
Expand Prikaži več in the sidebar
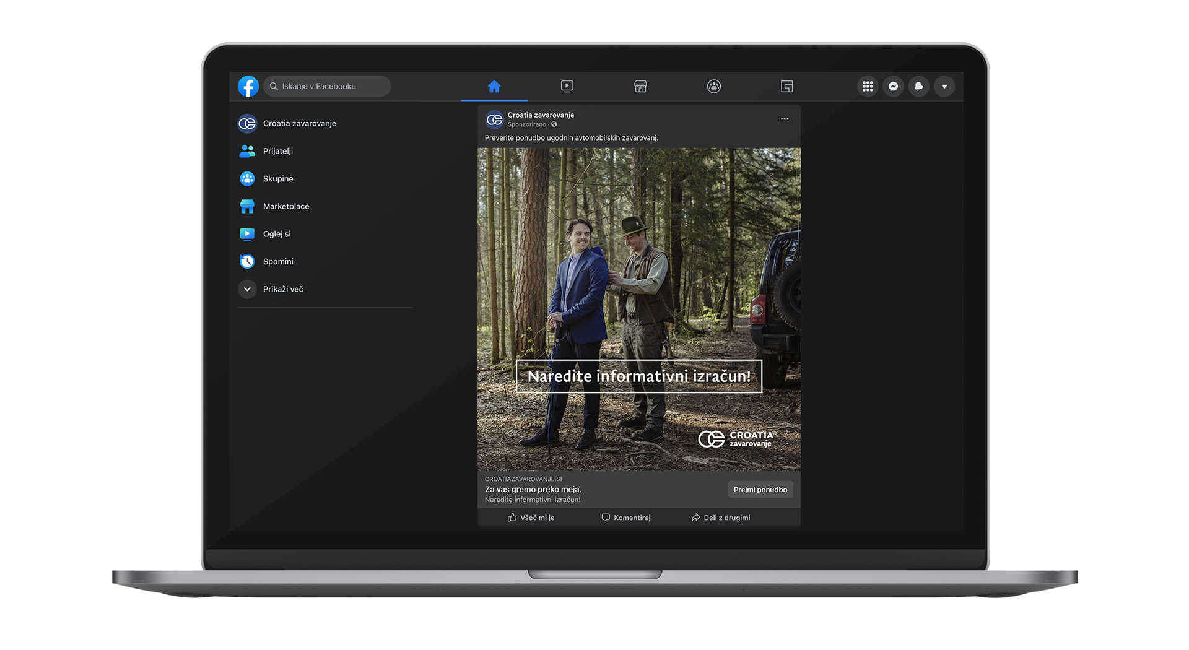pos(282,289)
